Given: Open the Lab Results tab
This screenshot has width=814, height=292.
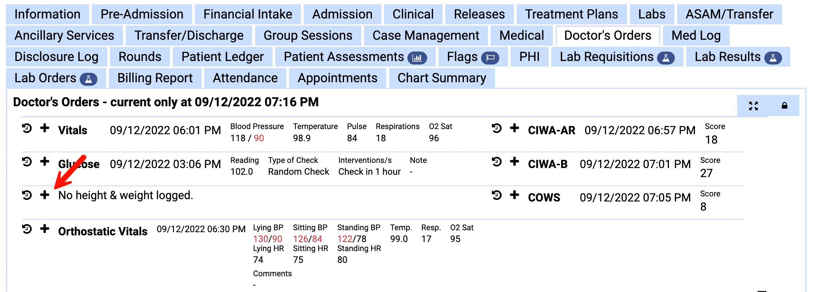Looking at the screenshot, I should coord(737,57).
